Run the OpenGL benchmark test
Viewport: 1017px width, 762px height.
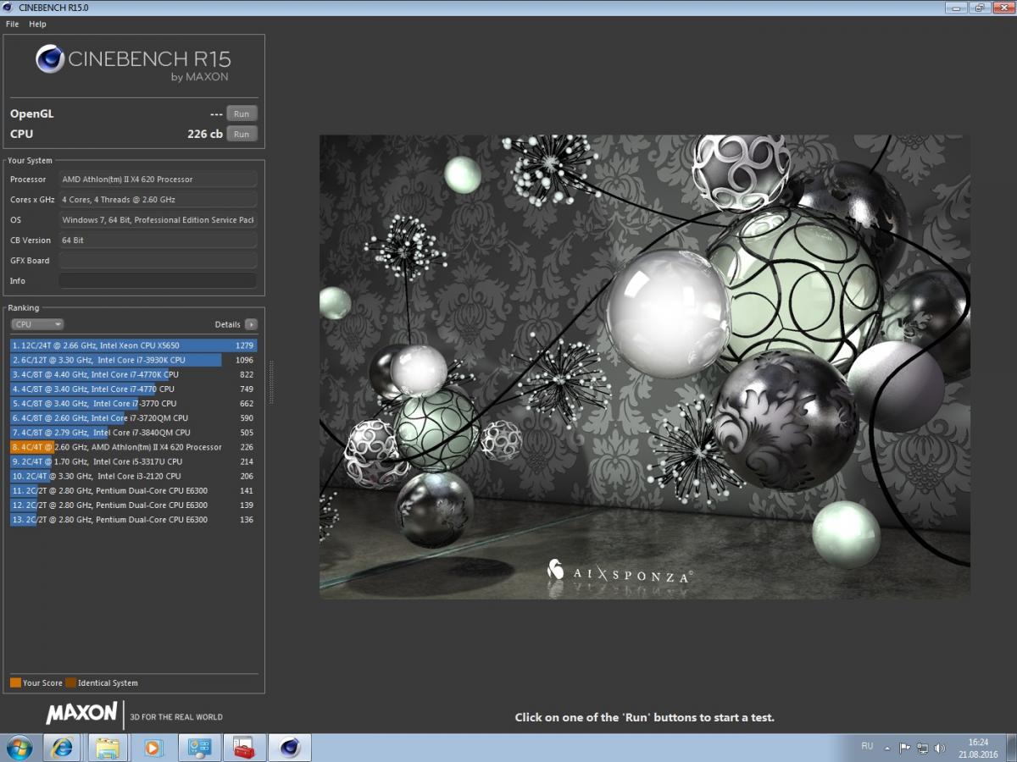coord(242,113)
